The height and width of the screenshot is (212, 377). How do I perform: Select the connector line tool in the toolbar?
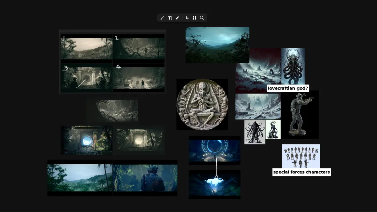tap(162, 18)
